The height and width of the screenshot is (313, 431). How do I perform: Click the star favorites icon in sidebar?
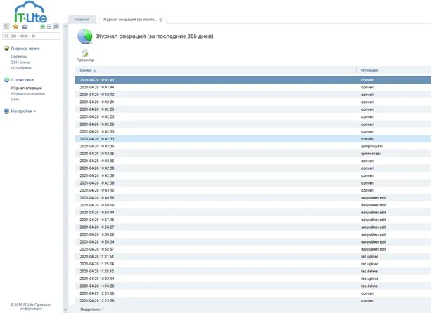point(15,27)
